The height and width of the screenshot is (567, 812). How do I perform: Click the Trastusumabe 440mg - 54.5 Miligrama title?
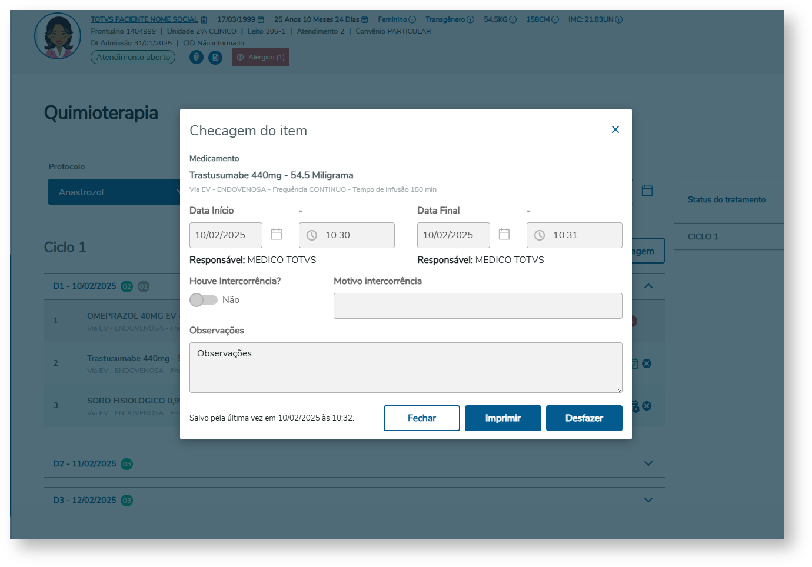pos(271,175)
